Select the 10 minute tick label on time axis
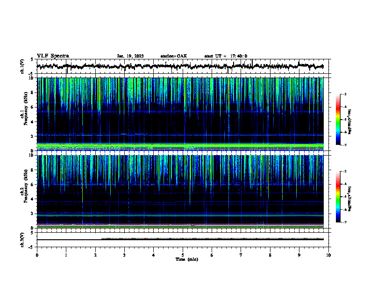 (x=328, y=255)
